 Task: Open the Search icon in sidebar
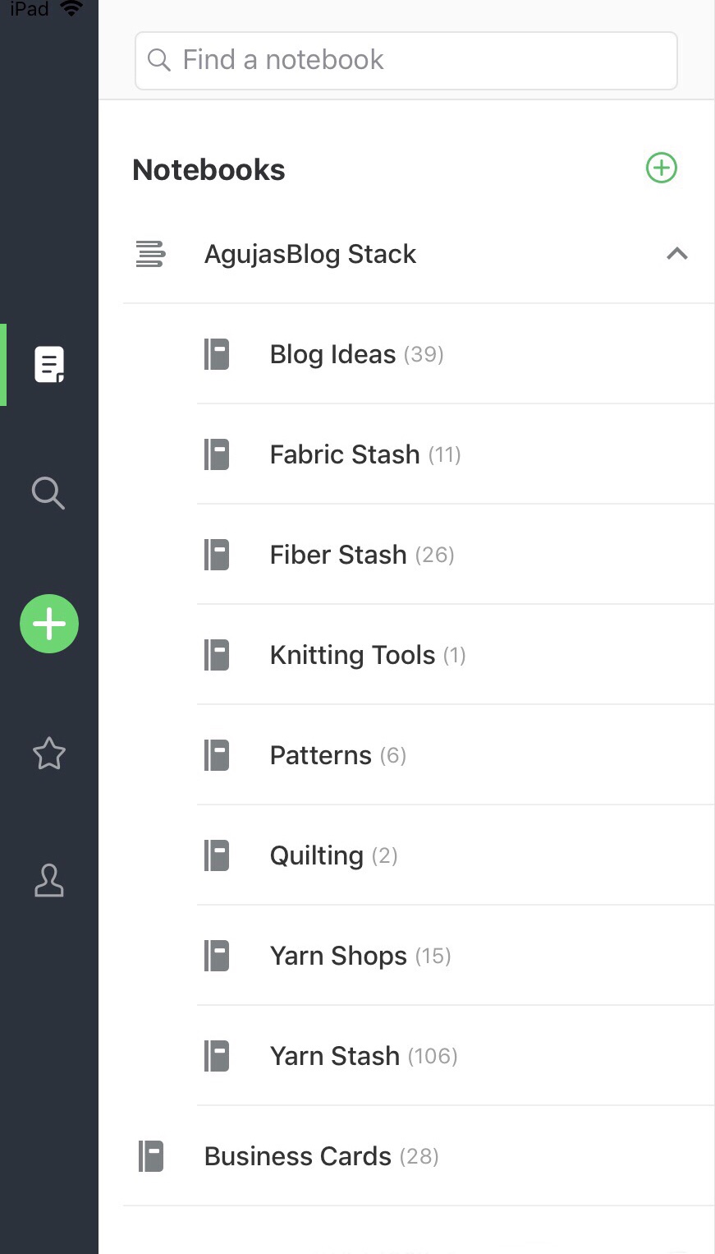click(48, 493)
